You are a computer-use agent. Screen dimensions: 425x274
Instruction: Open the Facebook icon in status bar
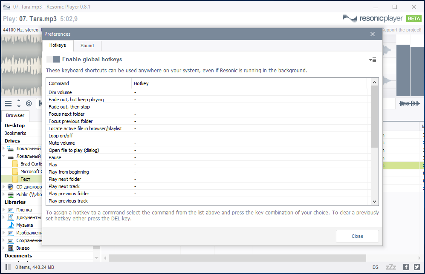406,267
